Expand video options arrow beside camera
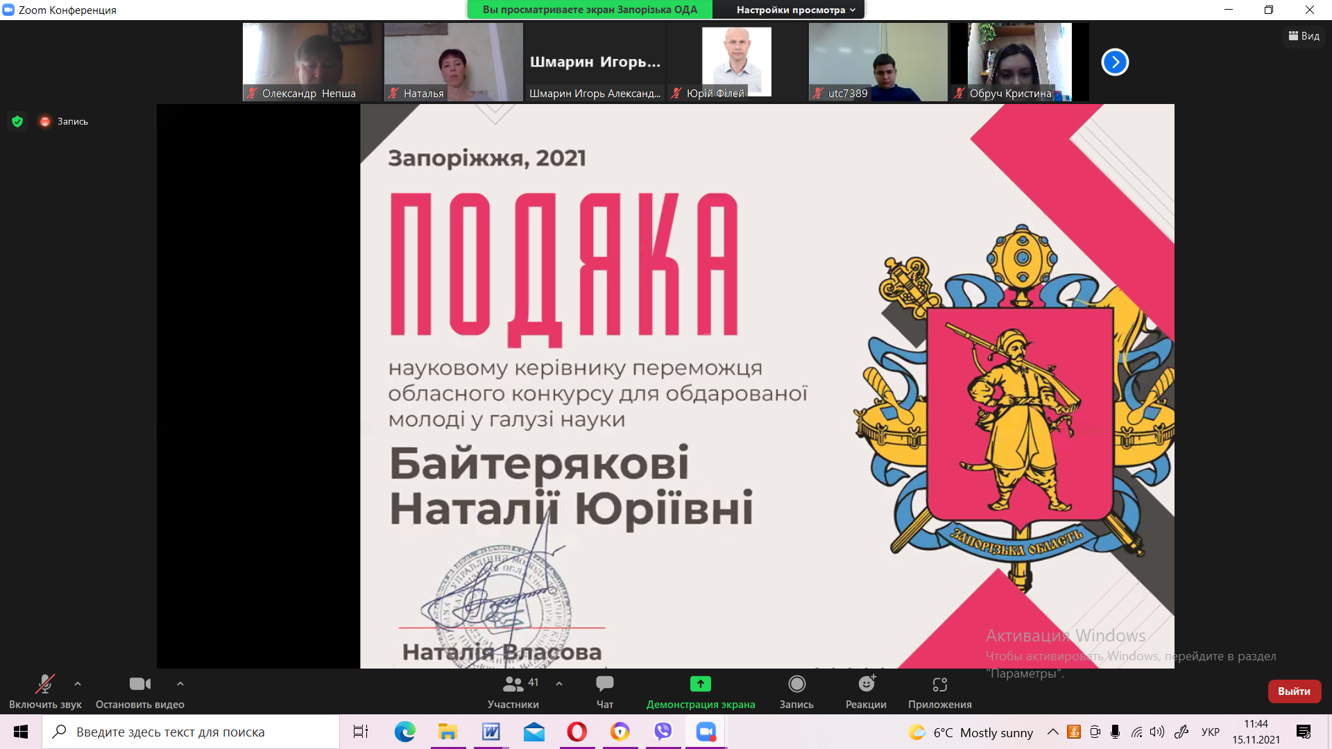This screenshot has height=749, width=1332. click(180, 684)
